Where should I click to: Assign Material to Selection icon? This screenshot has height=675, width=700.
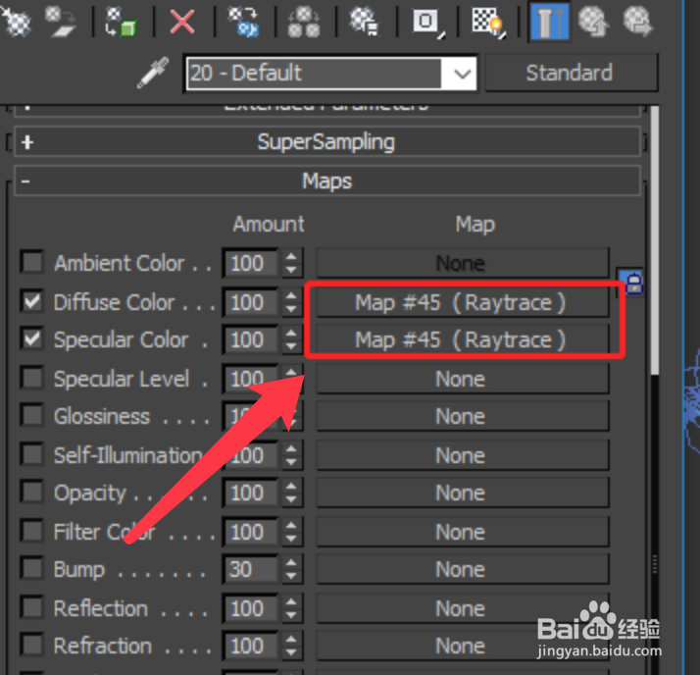(x=121, y=22)
